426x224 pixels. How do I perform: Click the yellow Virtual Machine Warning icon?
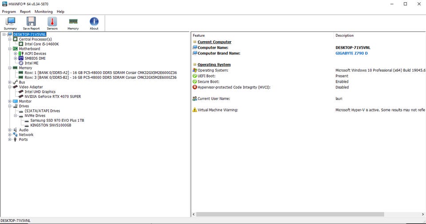[194, 110]
